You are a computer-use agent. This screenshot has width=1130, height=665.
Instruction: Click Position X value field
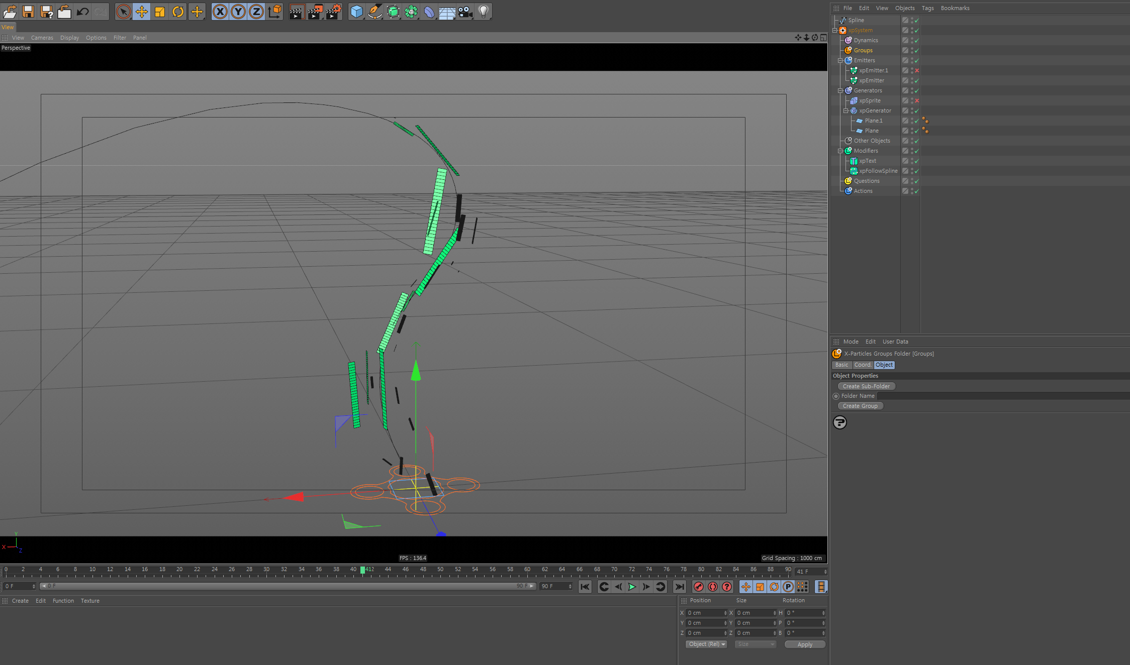[706, 613]
